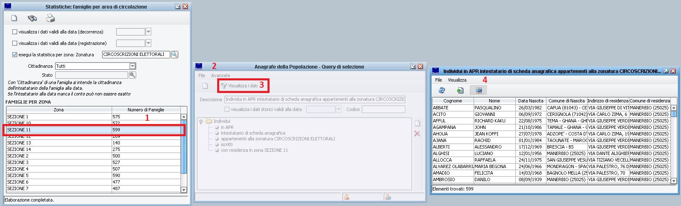Click the Descrizione text field
The image size is (681, 206).
coord(315,99)
